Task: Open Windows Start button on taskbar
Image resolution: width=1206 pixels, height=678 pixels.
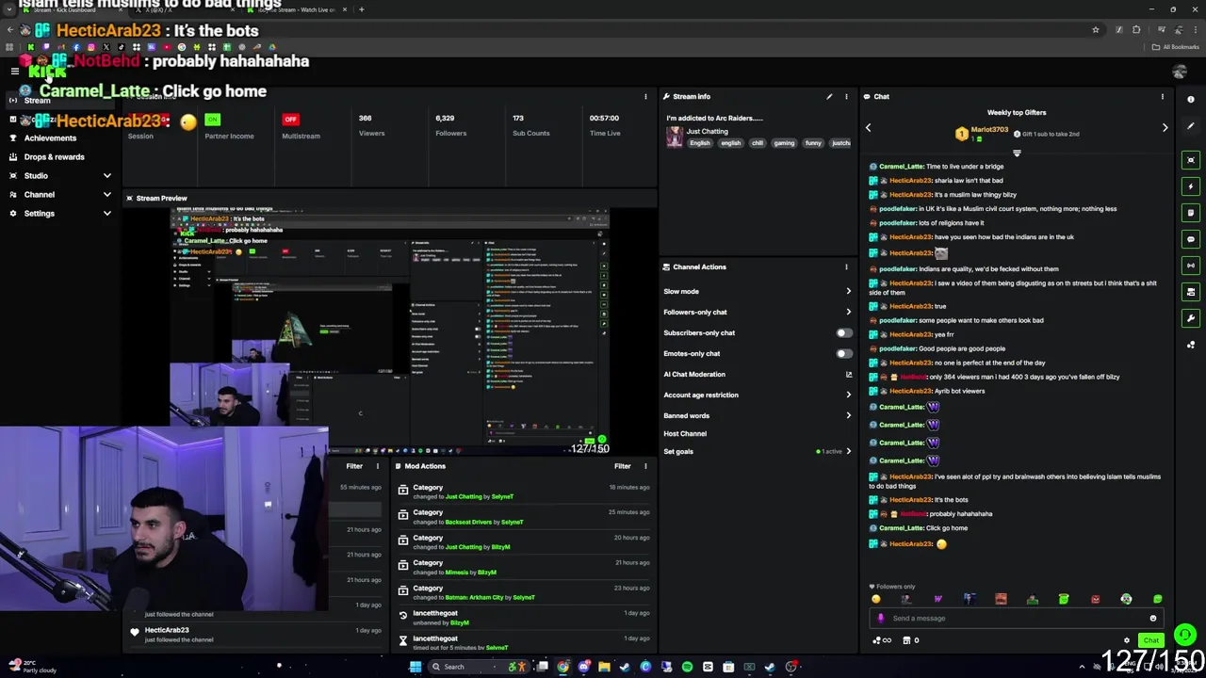Action: (415, 667)
